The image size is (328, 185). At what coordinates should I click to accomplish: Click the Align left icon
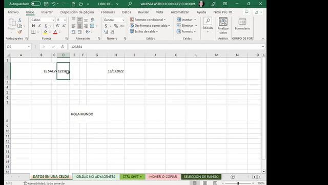coord(73,26)
